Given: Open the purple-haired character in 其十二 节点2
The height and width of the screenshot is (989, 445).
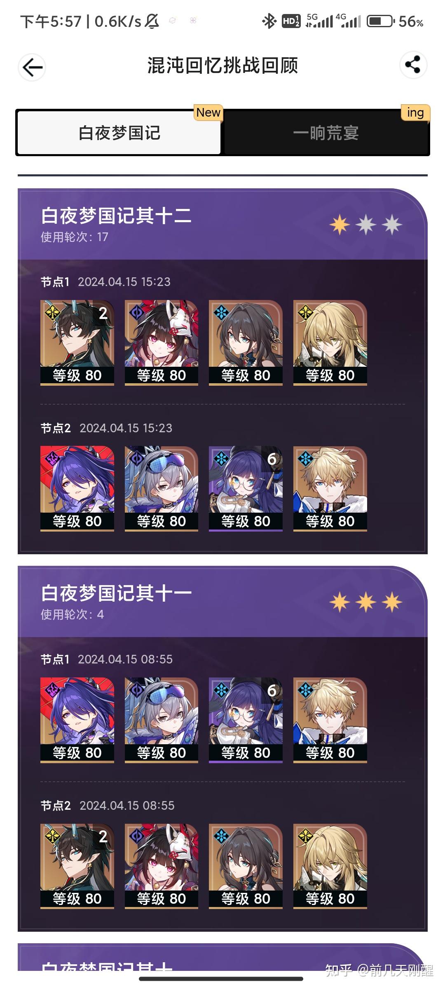Looking at the screenshot, I should pos(77,489).
